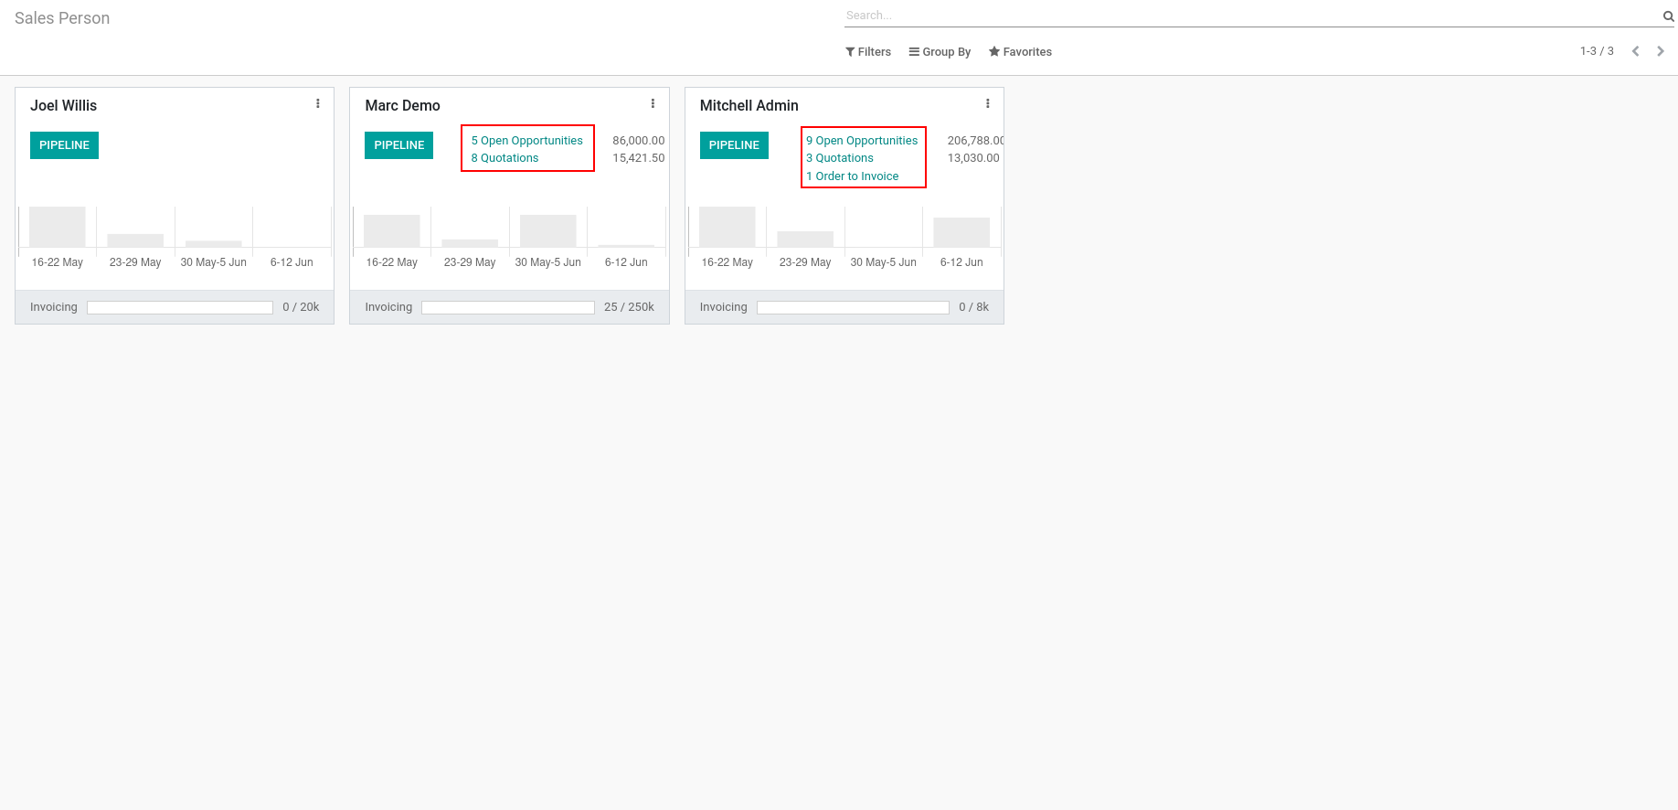This screenshot has height=810, width=1678.
Task: Open Mitchell Admin's 3 Quotations link
Action: 840,158
